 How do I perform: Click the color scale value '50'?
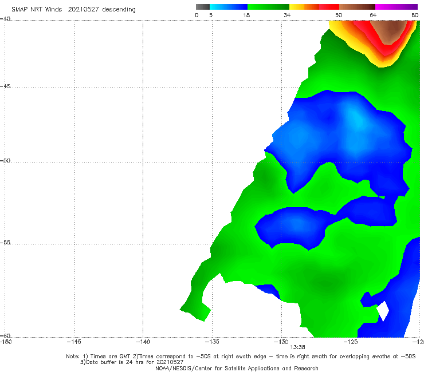339,15
